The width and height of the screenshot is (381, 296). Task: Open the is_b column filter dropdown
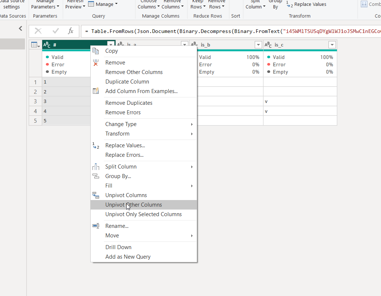click(x=258, y=45)
